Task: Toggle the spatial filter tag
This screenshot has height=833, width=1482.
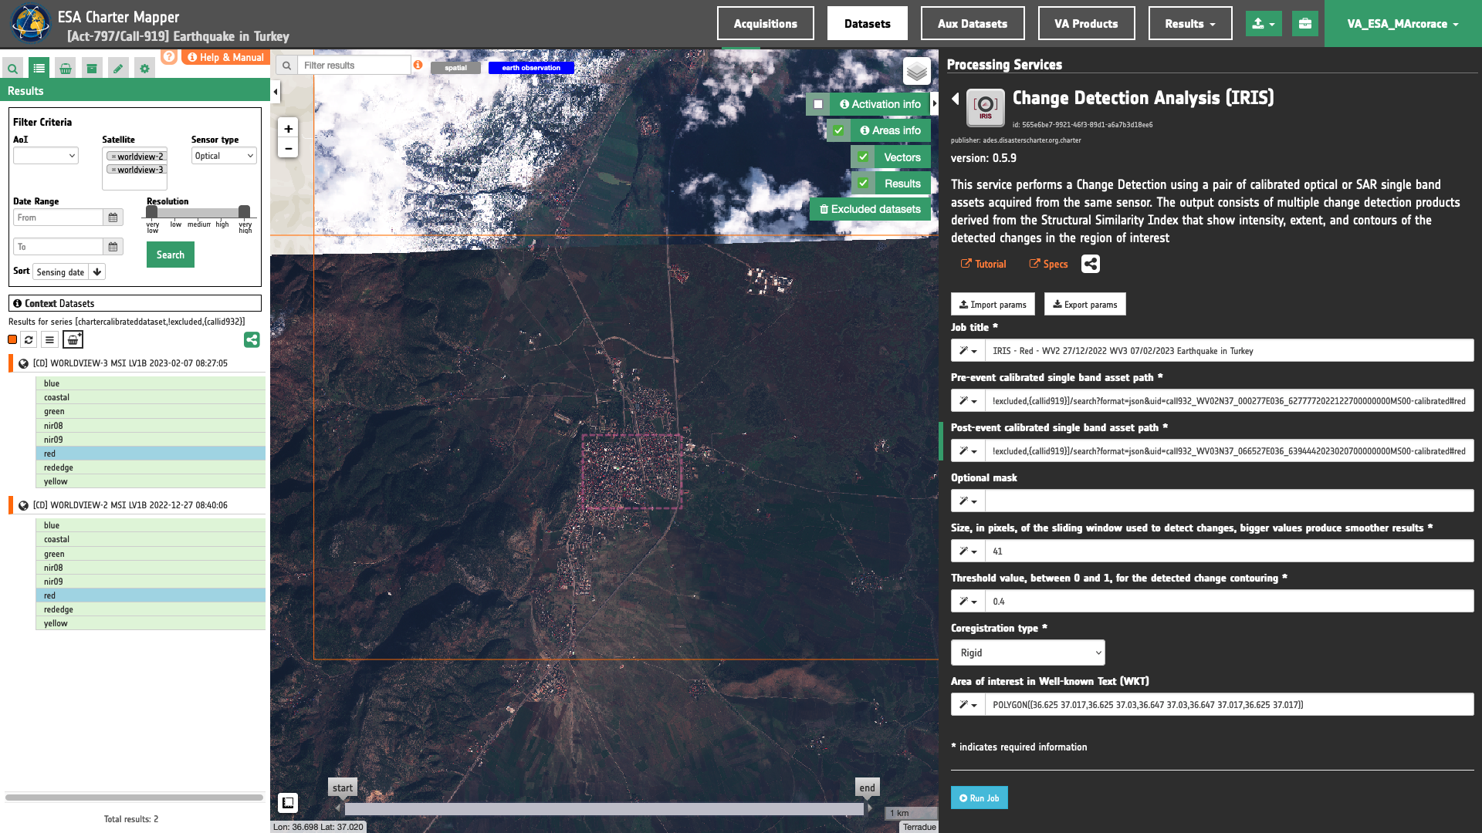Action: [455, 68]
